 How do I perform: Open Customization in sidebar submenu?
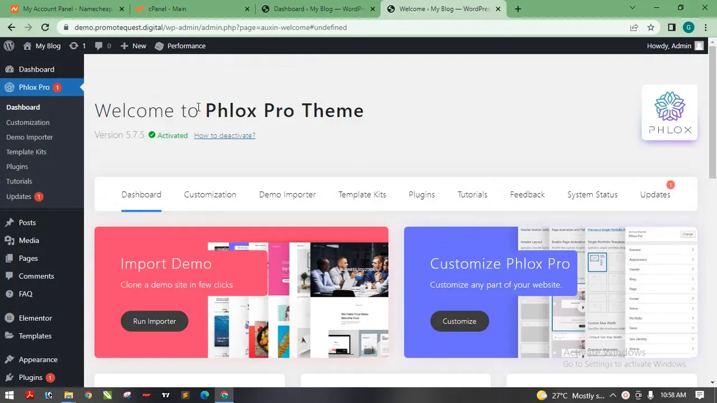point(28,123)
